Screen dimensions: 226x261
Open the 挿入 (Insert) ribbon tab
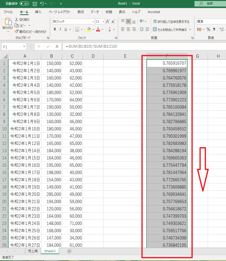(38, 12)
